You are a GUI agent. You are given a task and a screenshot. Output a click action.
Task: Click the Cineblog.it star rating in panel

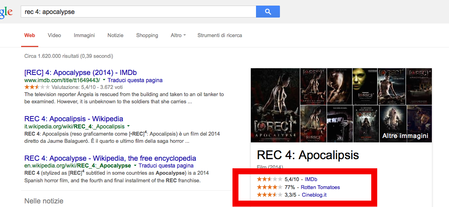pos(270,195)
